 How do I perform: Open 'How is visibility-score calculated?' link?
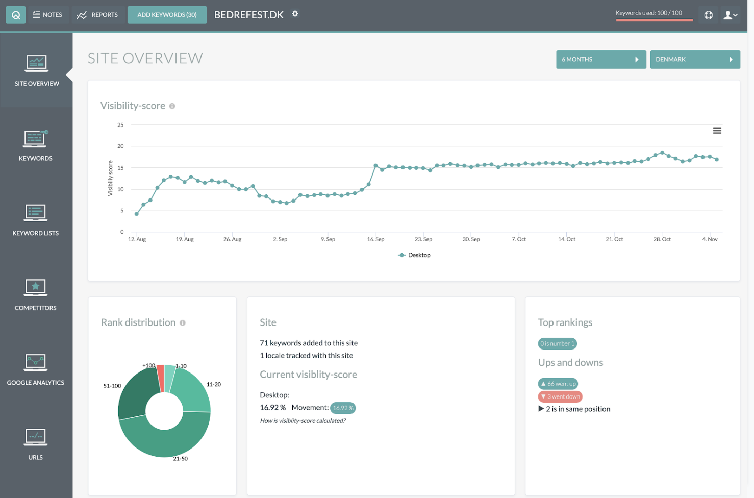[x=303, y=421]
